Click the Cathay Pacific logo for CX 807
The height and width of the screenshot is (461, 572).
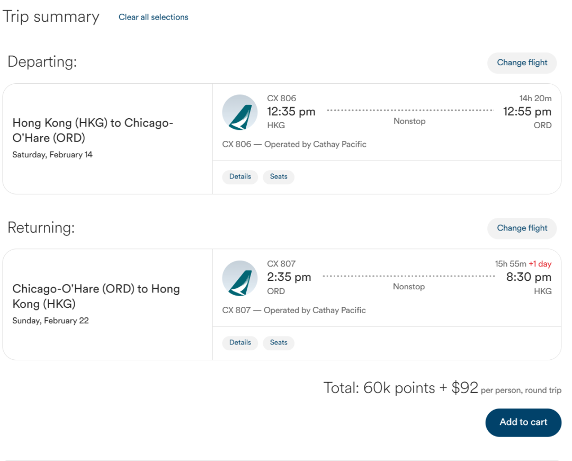(239, 278)
